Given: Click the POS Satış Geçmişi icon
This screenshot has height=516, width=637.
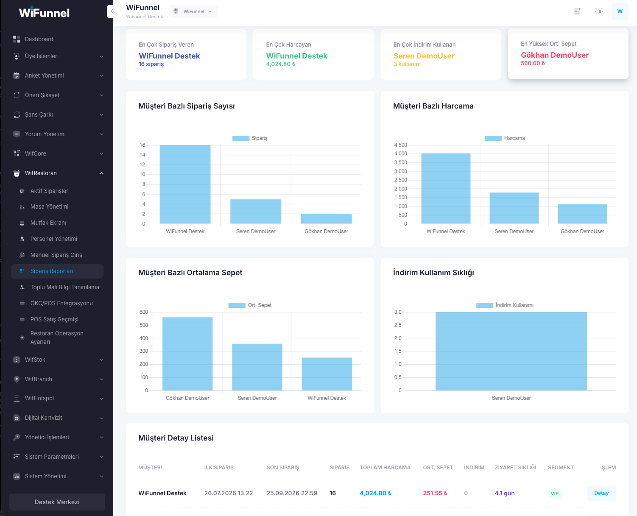Looking at the screenshot, I should pyautogui.click(x=22, y=320).
